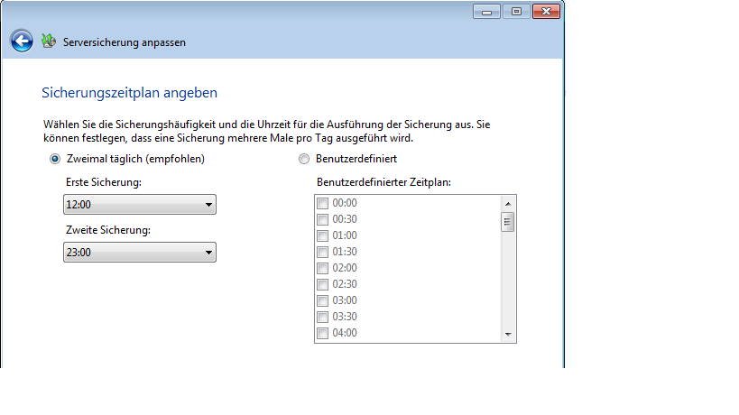The height and width of the screenshot is (415, 739).
Task: Click the schedule list scroll up arrow
Action: click(x=508, y=202)
